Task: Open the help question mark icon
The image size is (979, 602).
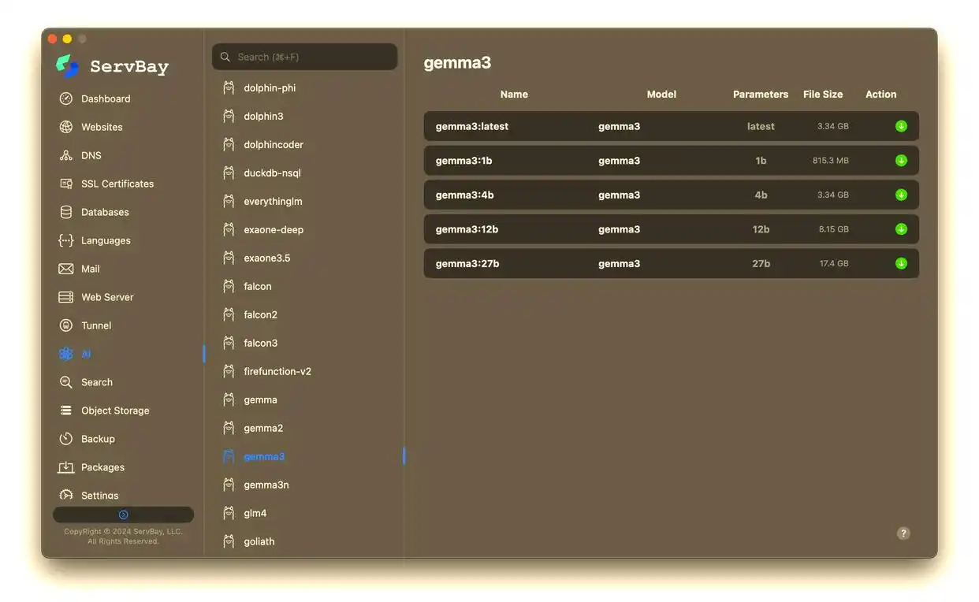Action: (x=903, y=533)
